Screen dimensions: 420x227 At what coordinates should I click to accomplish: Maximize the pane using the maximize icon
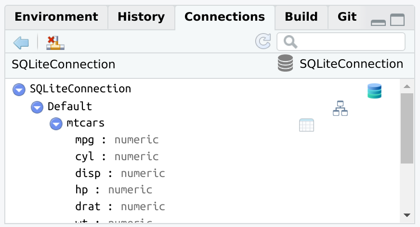(397, 20)
